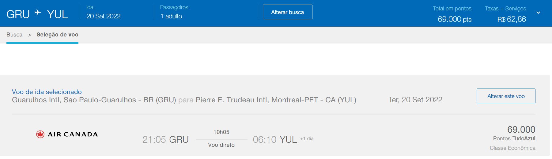The image size is (552, 159).
Task: Expand the price summary chevron
Action: pos(538,13)
